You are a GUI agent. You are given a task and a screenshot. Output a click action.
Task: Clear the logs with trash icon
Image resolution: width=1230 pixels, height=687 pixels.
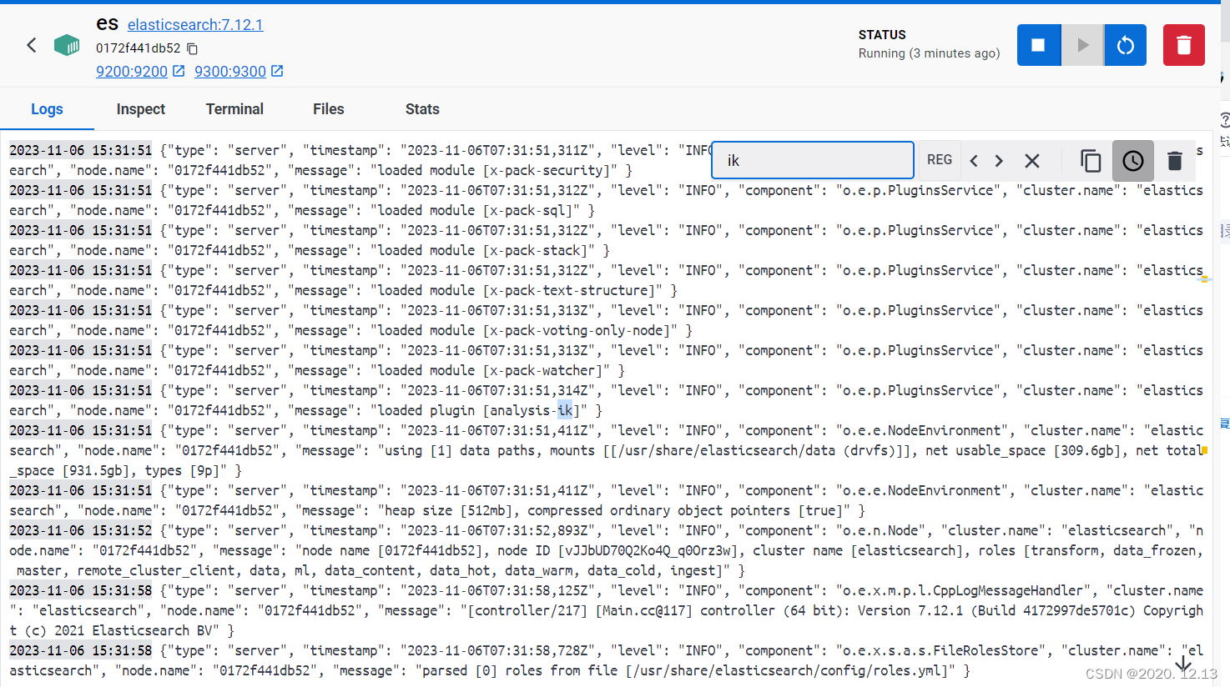tap(1175, 161)
